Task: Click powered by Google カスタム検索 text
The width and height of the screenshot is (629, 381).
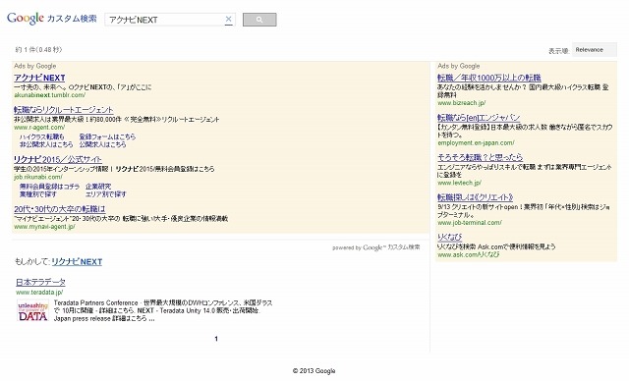Action: click(x=375, y=247)
